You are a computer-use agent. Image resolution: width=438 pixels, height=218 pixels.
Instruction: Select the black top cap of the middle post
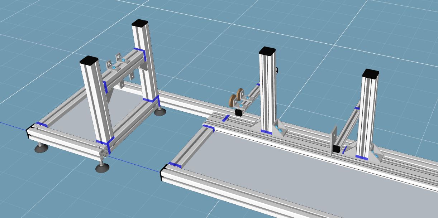pos(267,51)
